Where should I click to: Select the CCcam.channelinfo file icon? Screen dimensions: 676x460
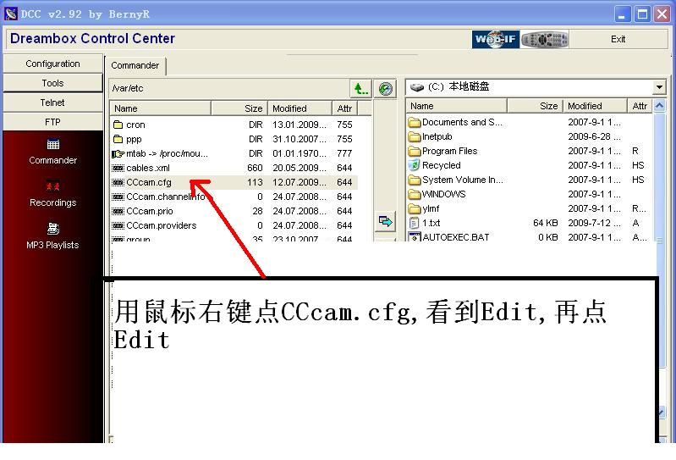[118, 197]
